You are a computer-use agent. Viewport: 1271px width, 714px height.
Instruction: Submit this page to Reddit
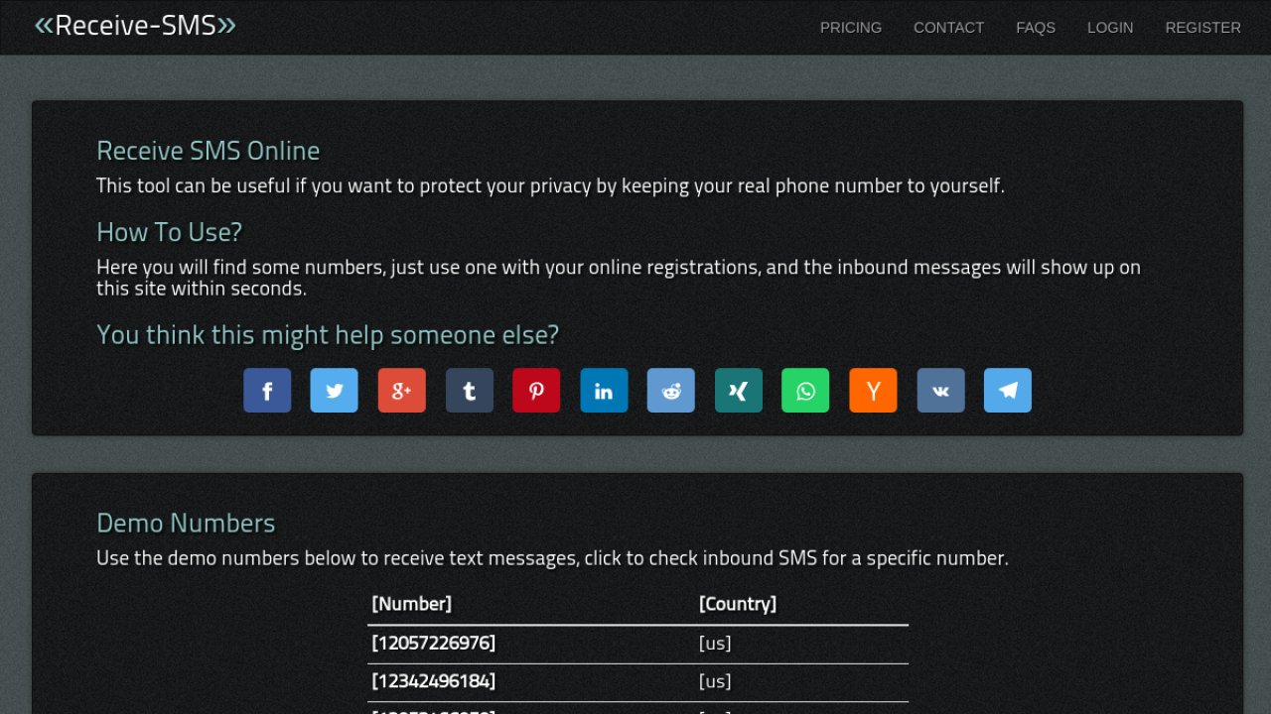[671, 391]
